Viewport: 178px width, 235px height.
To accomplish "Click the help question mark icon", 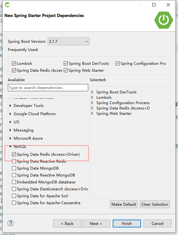I will 11,223.
